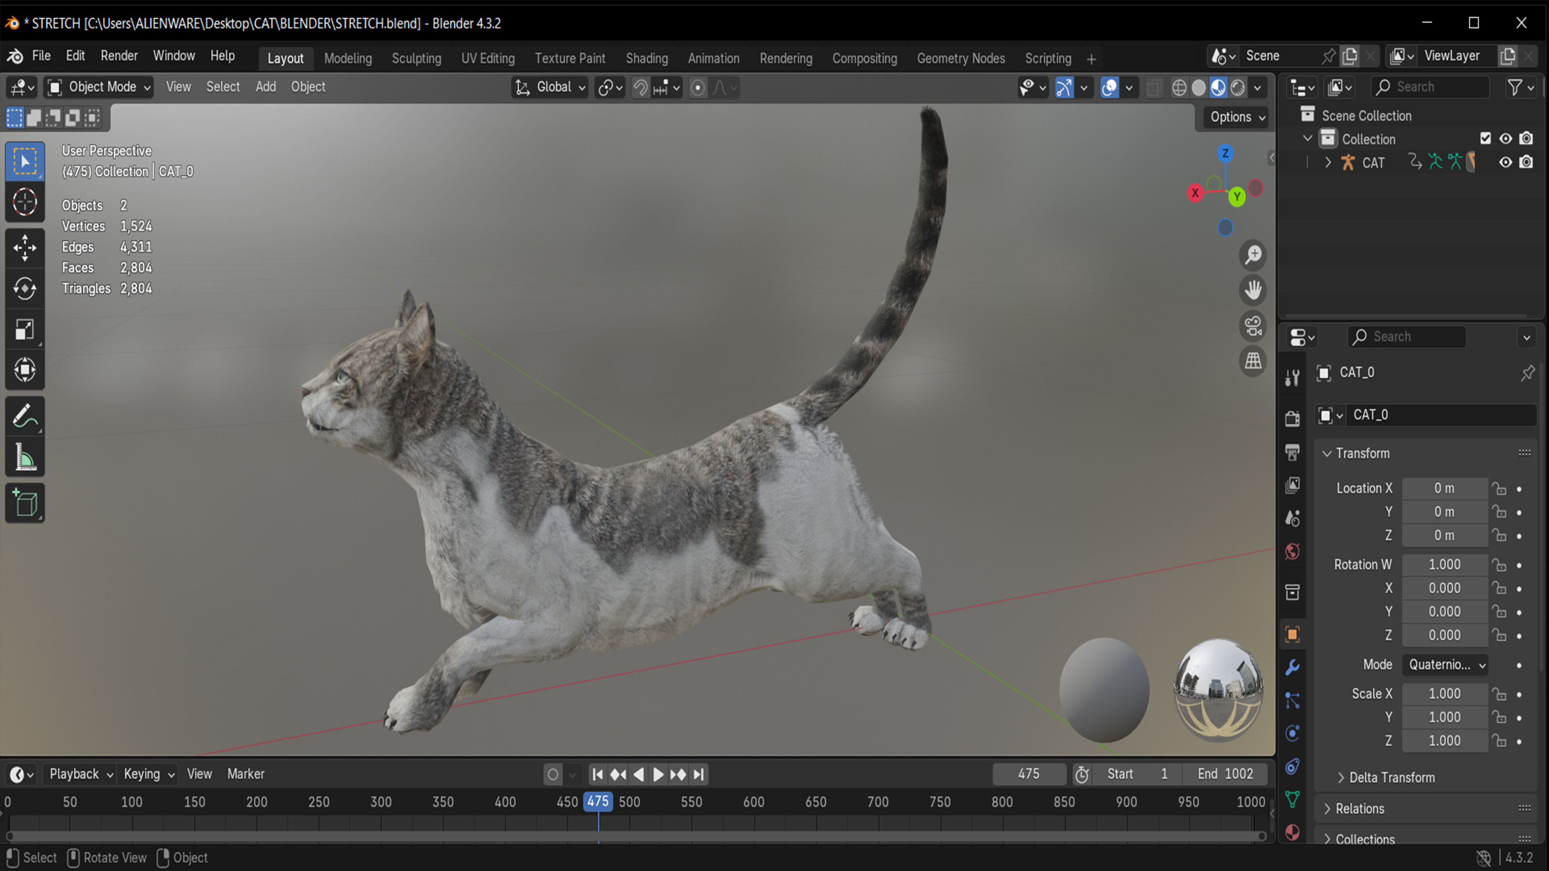This screenshot has height=871, width=1549.
Task: Open the Playback dropdown
Action: point(81,774)
